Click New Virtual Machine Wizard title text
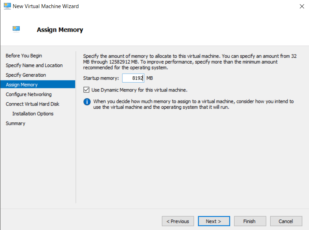Screen dimensions: 309x230 (x=46, y=6)
